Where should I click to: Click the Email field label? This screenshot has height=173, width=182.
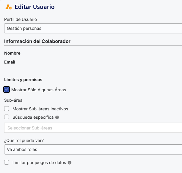click(x=10, y=62)
